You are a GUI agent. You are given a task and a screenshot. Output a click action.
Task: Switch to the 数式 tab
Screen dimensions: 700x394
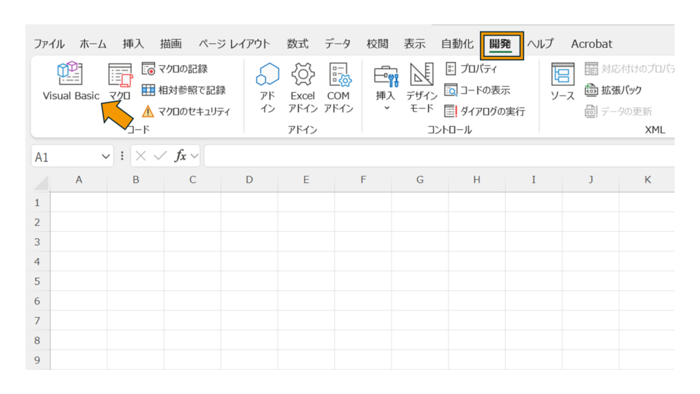click(297, 44)
